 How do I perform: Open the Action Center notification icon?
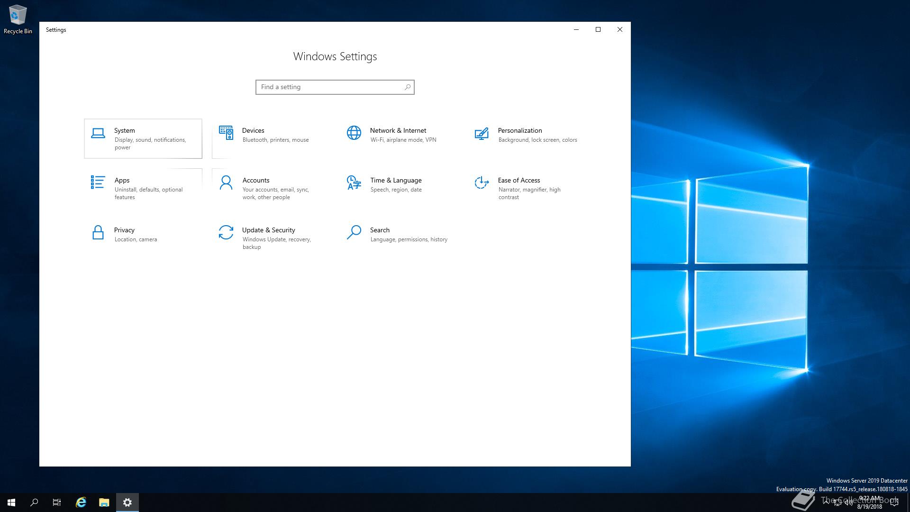coord(894,503)
